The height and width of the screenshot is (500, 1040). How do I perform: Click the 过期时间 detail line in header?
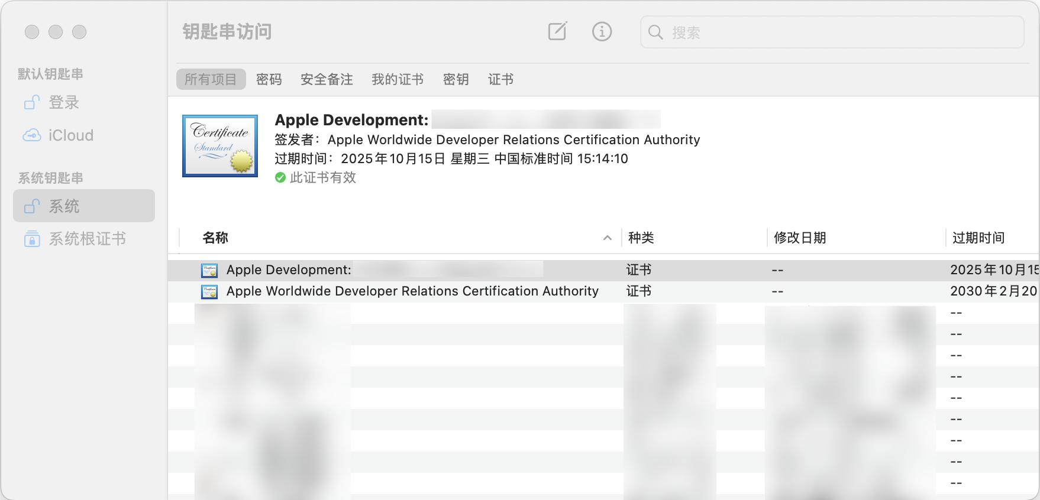pos(451,158)
